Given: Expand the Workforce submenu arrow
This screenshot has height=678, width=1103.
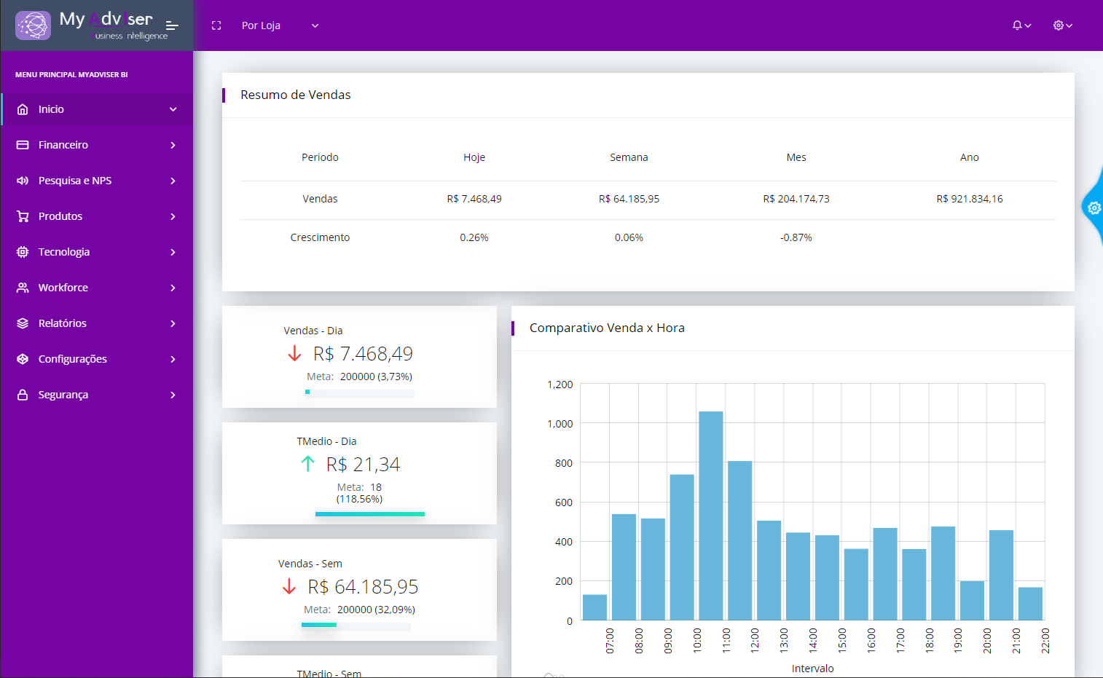Looking at the screenshot, I should point(173,288).
